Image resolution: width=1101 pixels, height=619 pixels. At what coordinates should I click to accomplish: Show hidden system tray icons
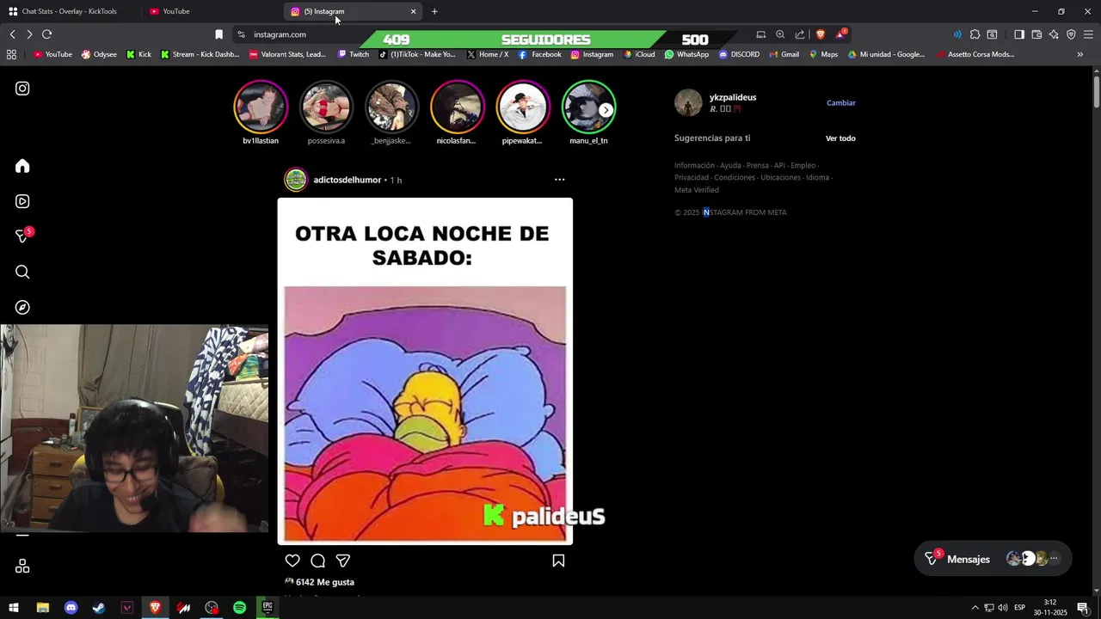(x=975, y=608)
